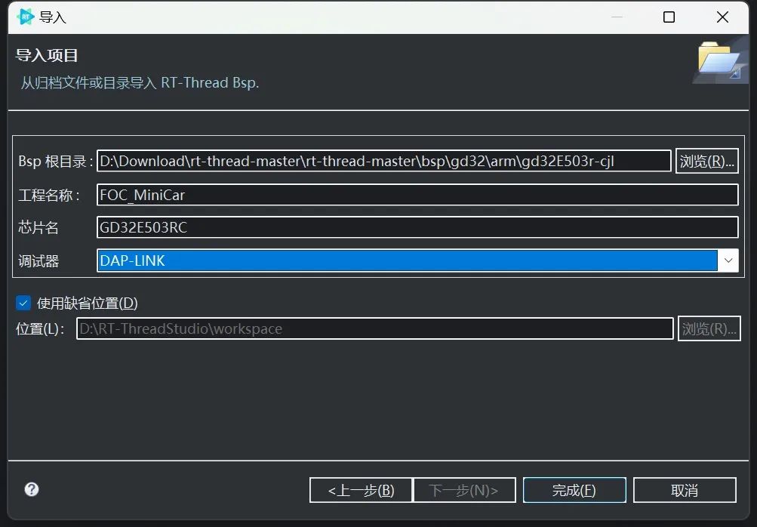
Task: Maximize the 导入 dialog window
Action: (x=669, y=17)
